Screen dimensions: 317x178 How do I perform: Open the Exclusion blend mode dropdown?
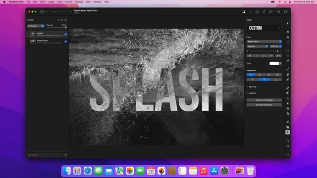tap(36, 26)
